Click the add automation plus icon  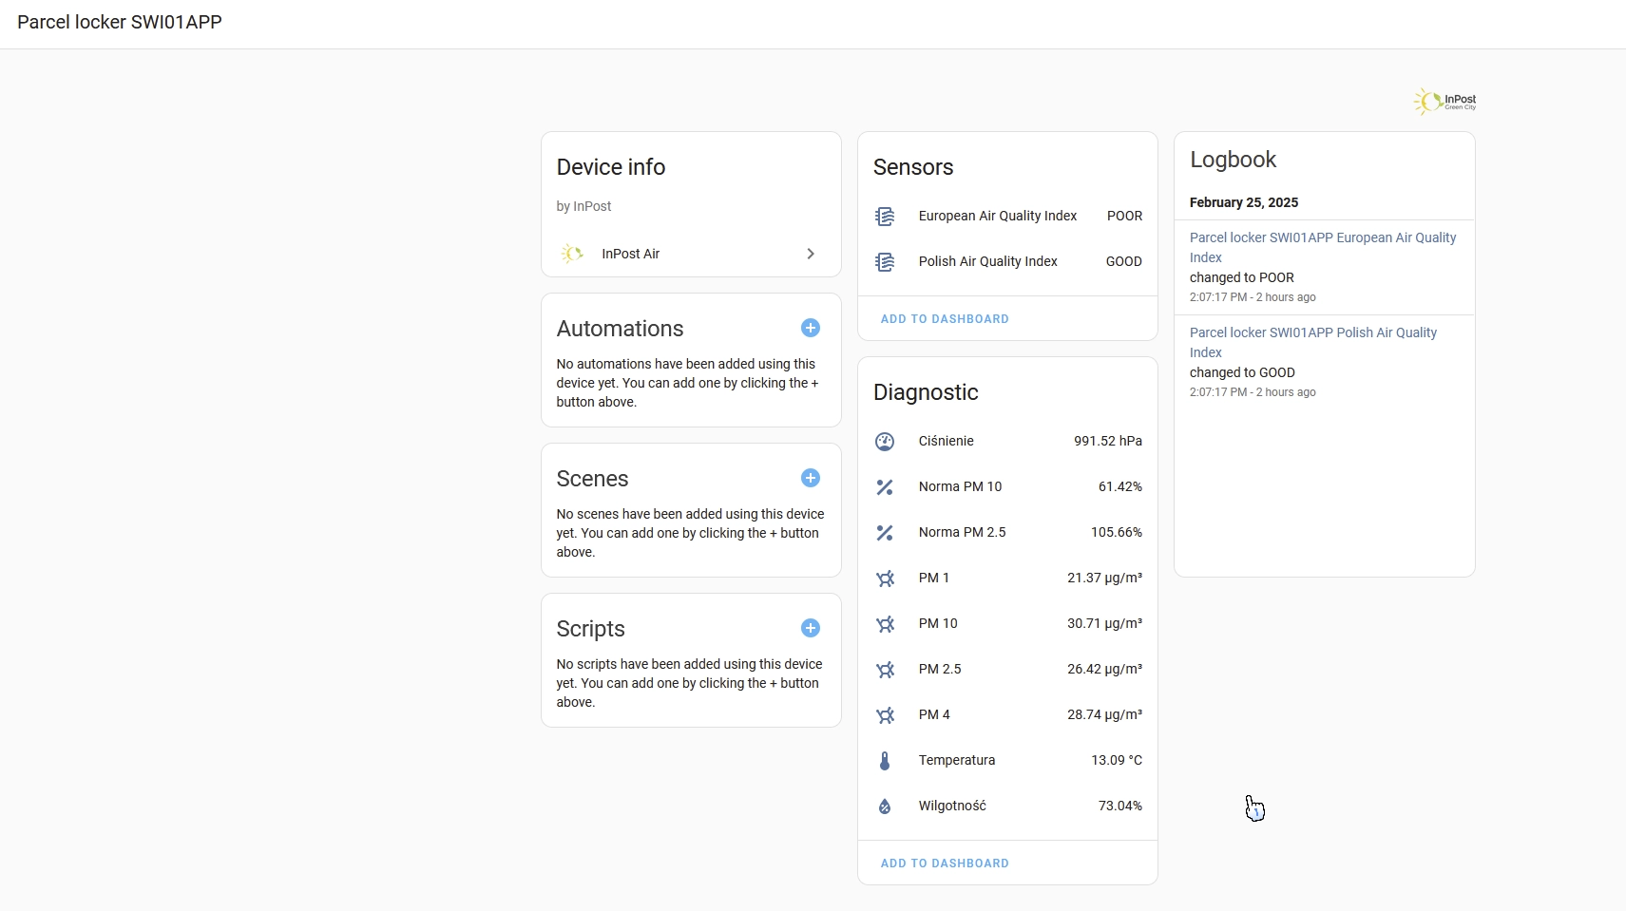(810, 328)
